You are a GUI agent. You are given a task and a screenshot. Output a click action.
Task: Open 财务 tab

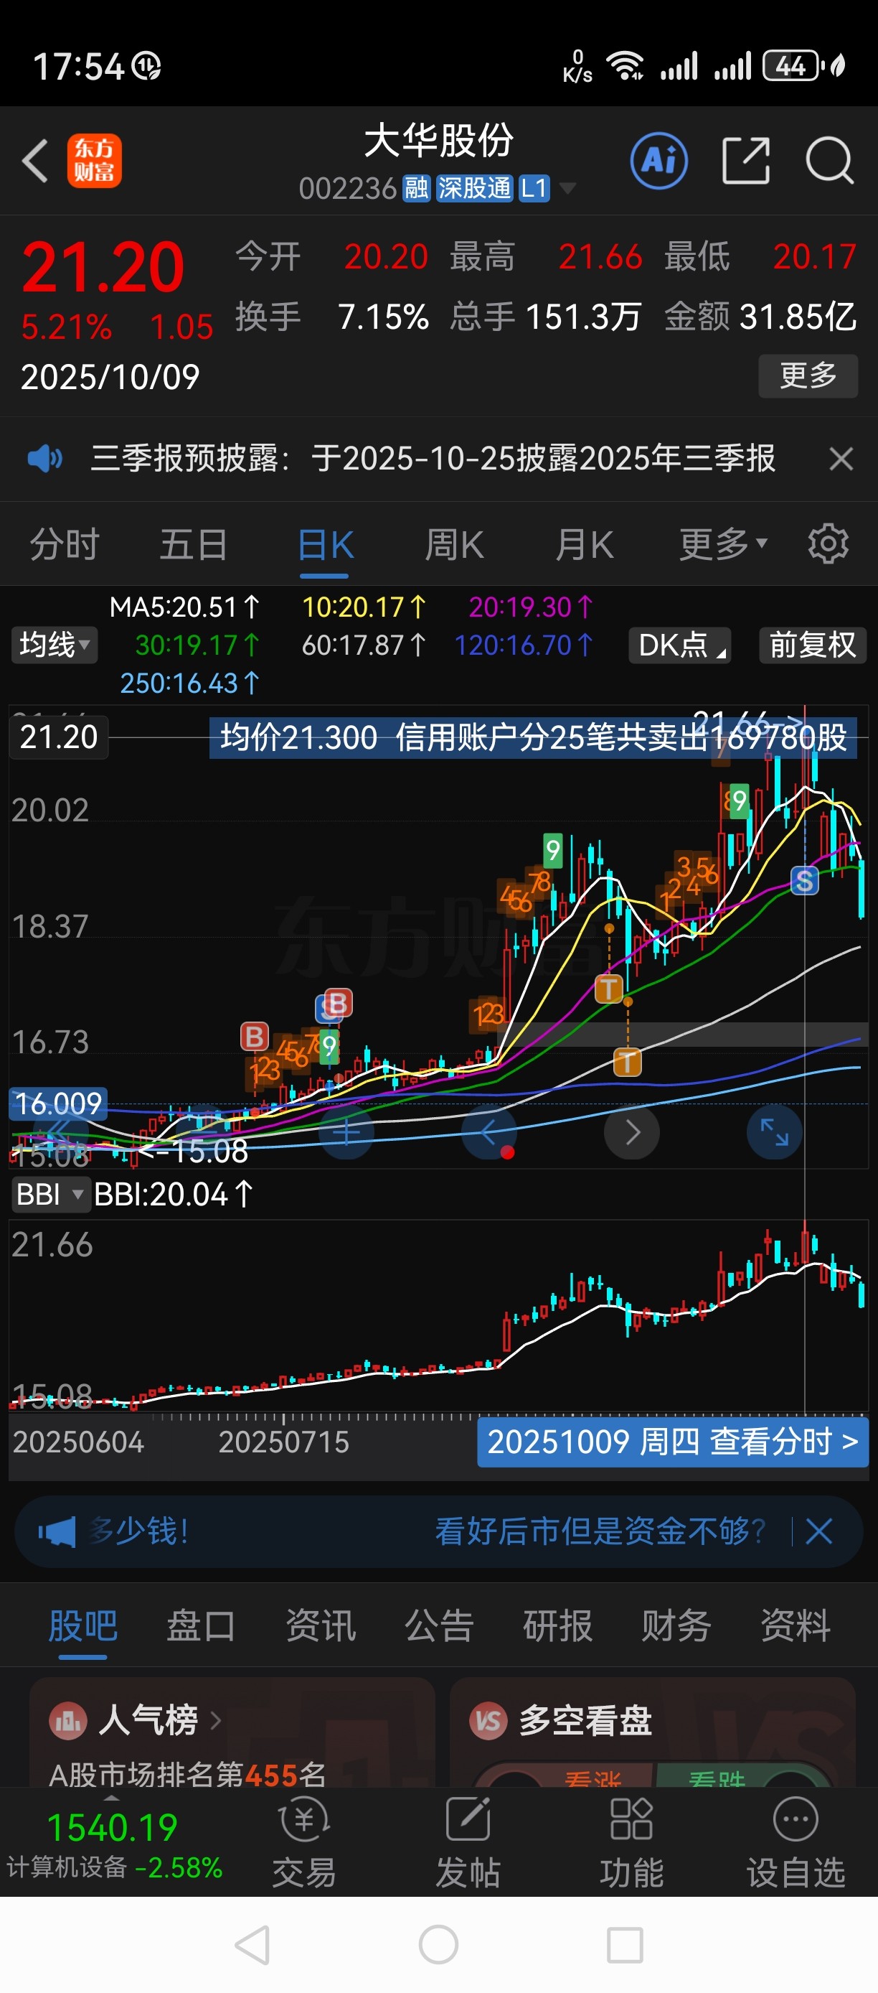[x=676, y=1625]
